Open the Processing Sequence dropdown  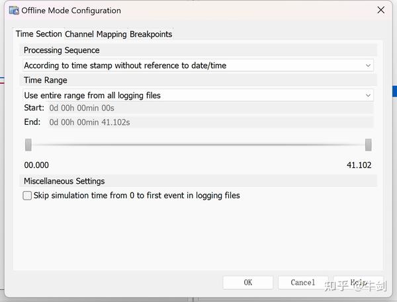coord(198,65)
